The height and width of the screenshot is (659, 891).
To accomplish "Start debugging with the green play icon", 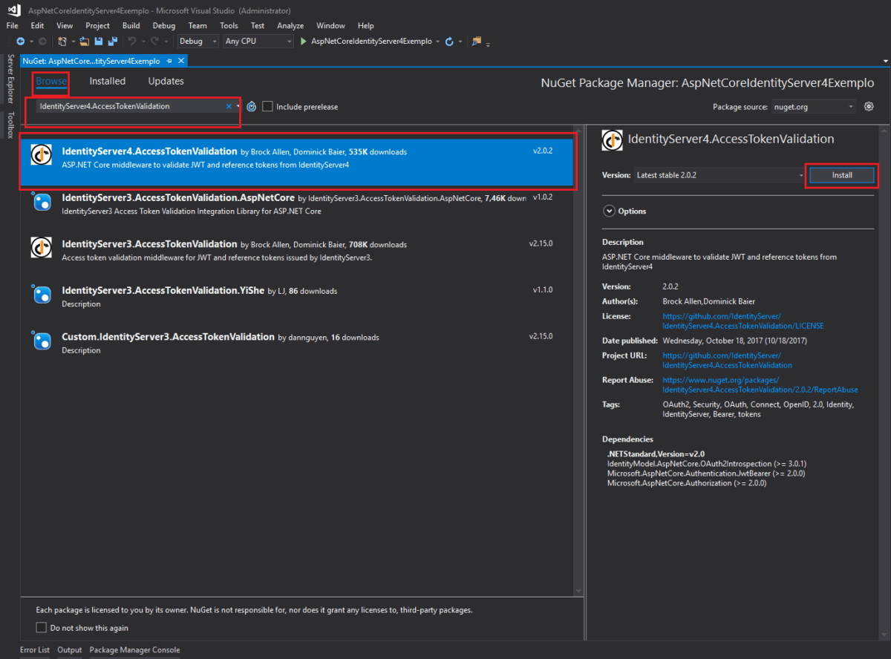I will coord(304,42).
